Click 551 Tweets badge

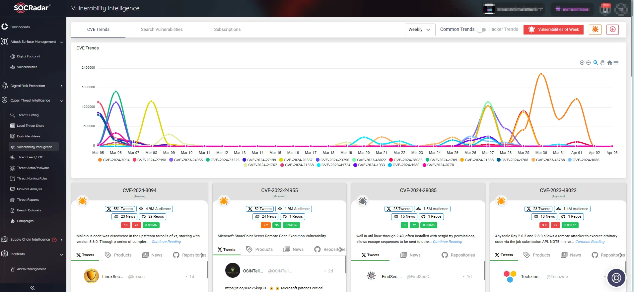[120, 209]
